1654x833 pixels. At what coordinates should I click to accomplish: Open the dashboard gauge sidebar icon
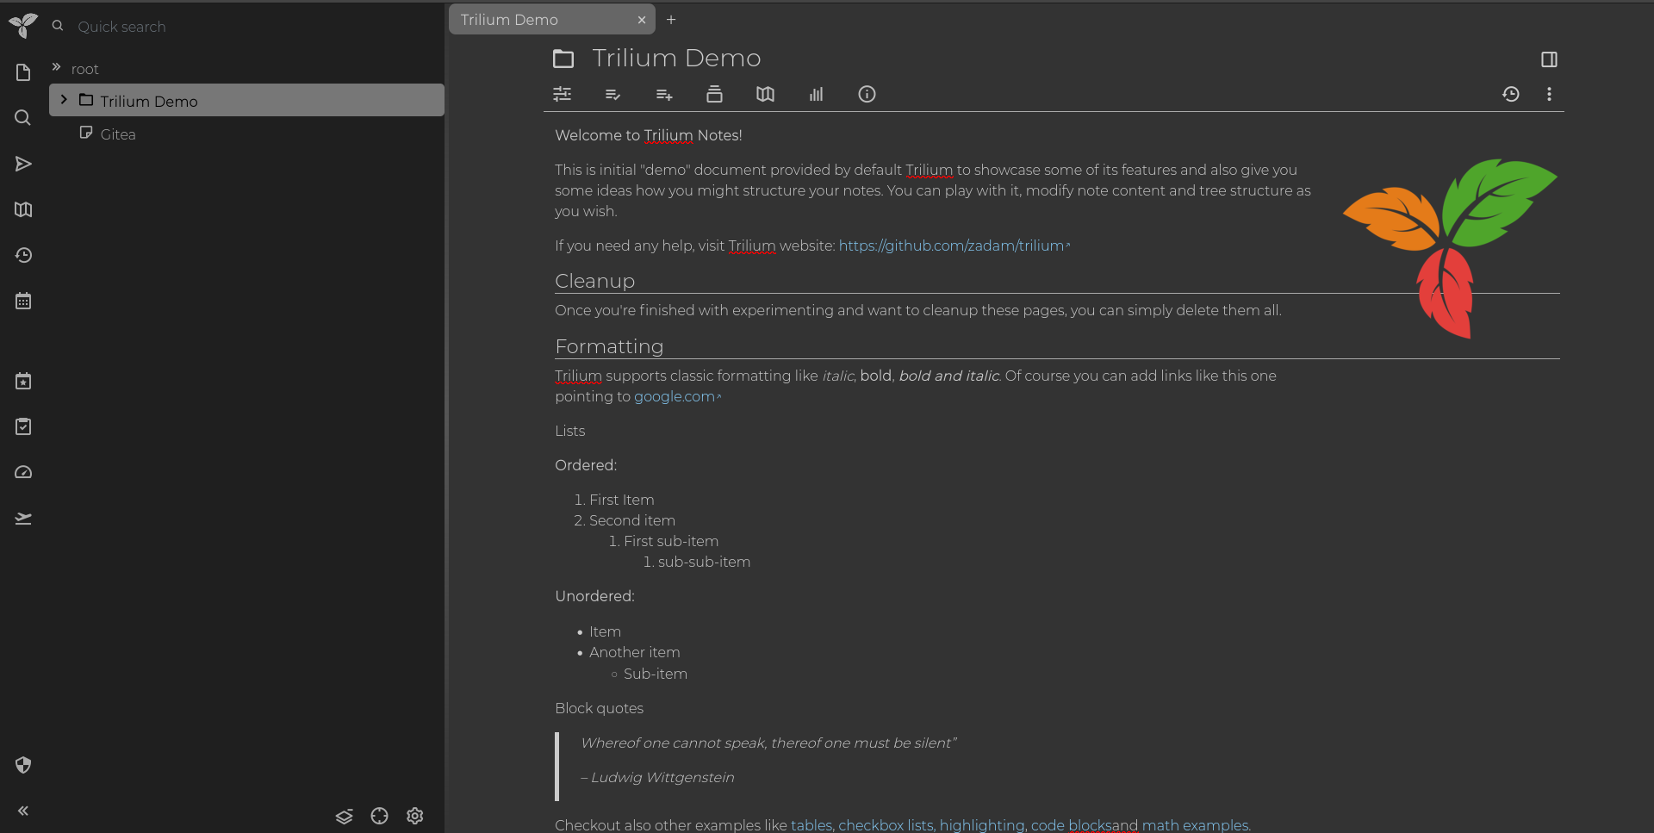pyautogui.click(x=23, y=472)
